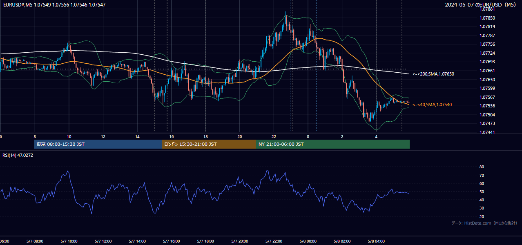This screenshot has height=245, width=522.
Task: Click price axis value 1.07724
Action: coord(488,53)
